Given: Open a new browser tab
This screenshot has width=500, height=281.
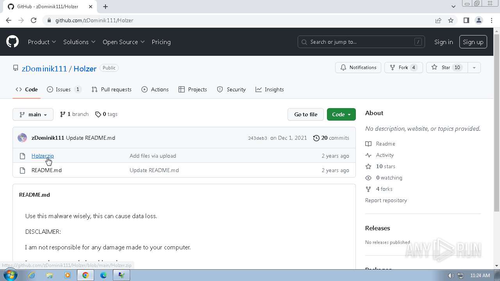Looking at the screenshot, I should [105, 7].
